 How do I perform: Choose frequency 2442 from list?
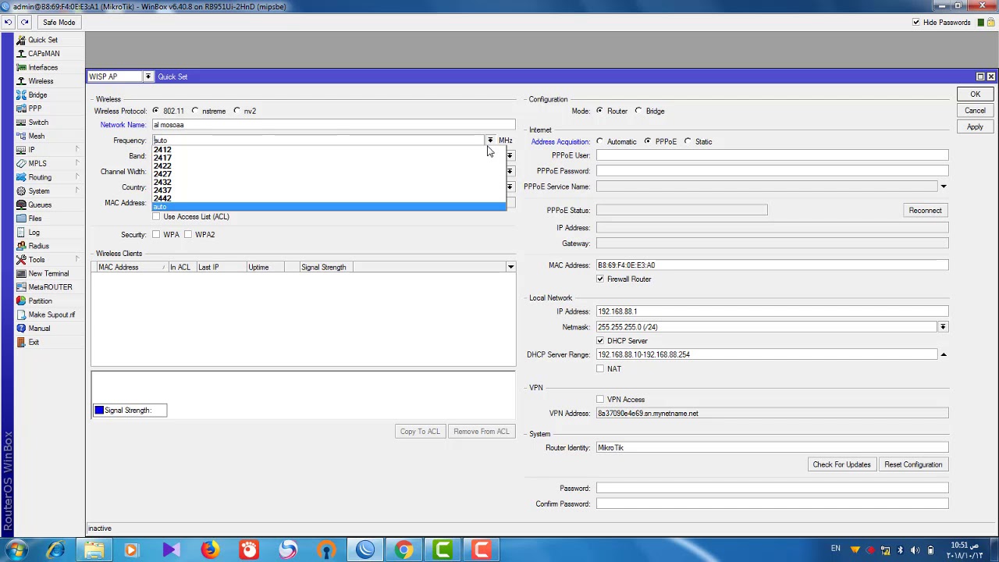click(x=329, y=198)
